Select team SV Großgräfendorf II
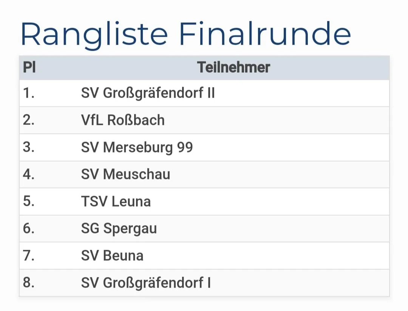This screenshot has width=408, height=311. point(148,93)
